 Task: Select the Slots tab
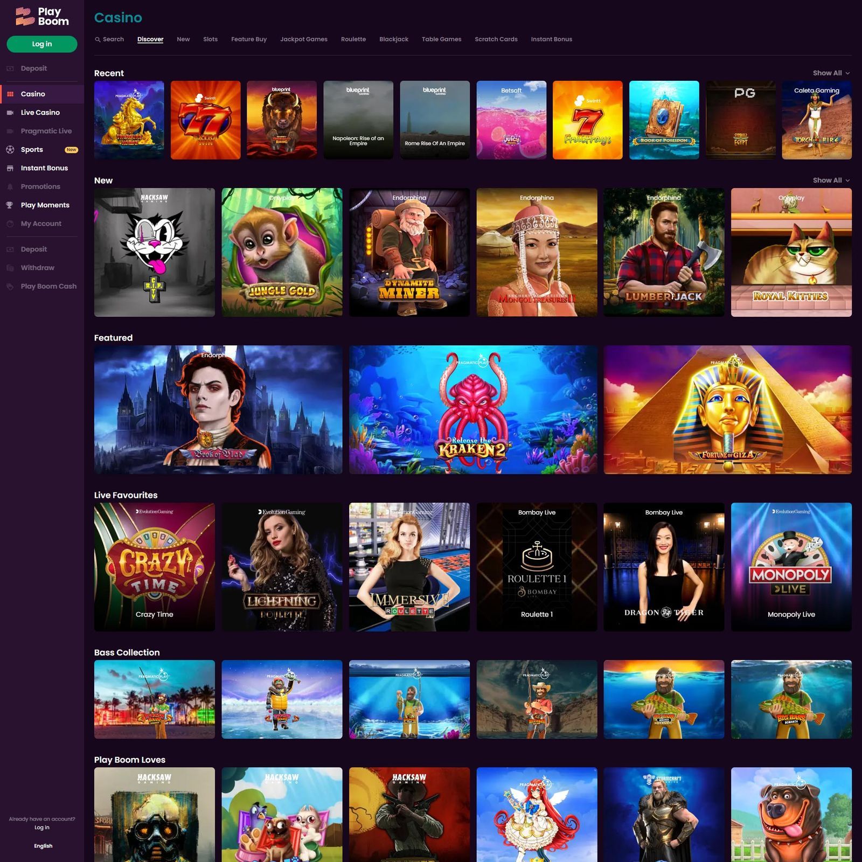(x=210, y=39)
